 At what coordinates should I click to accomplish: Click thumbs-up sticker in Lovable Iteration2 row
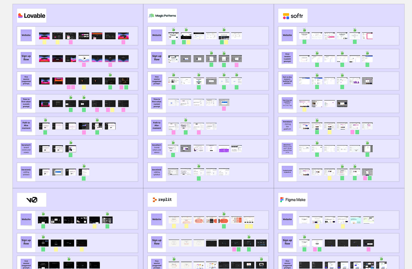point(84,166)
